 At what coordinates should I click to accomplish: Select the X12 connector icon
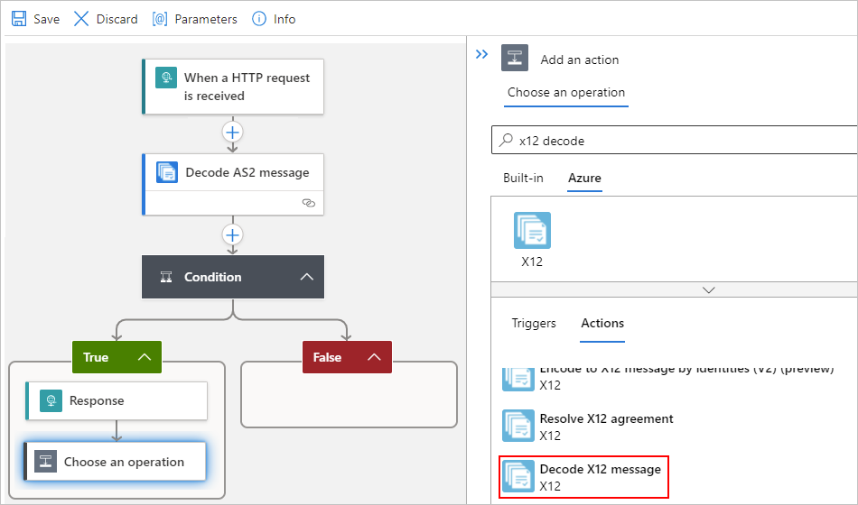point(532,231)
